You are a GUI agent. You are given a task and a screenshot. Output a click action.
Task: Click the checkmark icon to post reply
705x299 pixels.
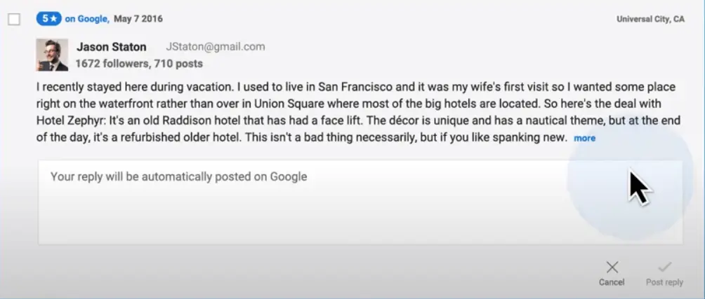click(x=664, y=267)
